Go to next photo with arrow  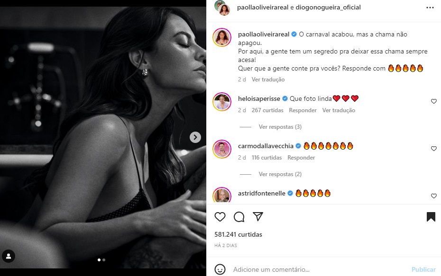tap(195, 137)
